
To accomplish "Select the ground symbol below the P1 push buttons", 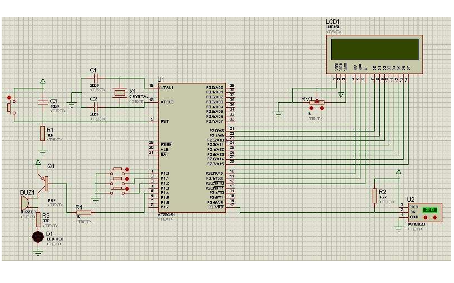I will tap(96, 200).
